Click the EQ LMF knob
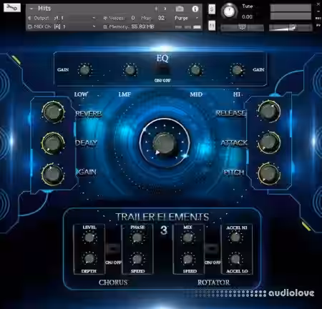The height and width of the screenshot is (309, 322). (130, 70)
